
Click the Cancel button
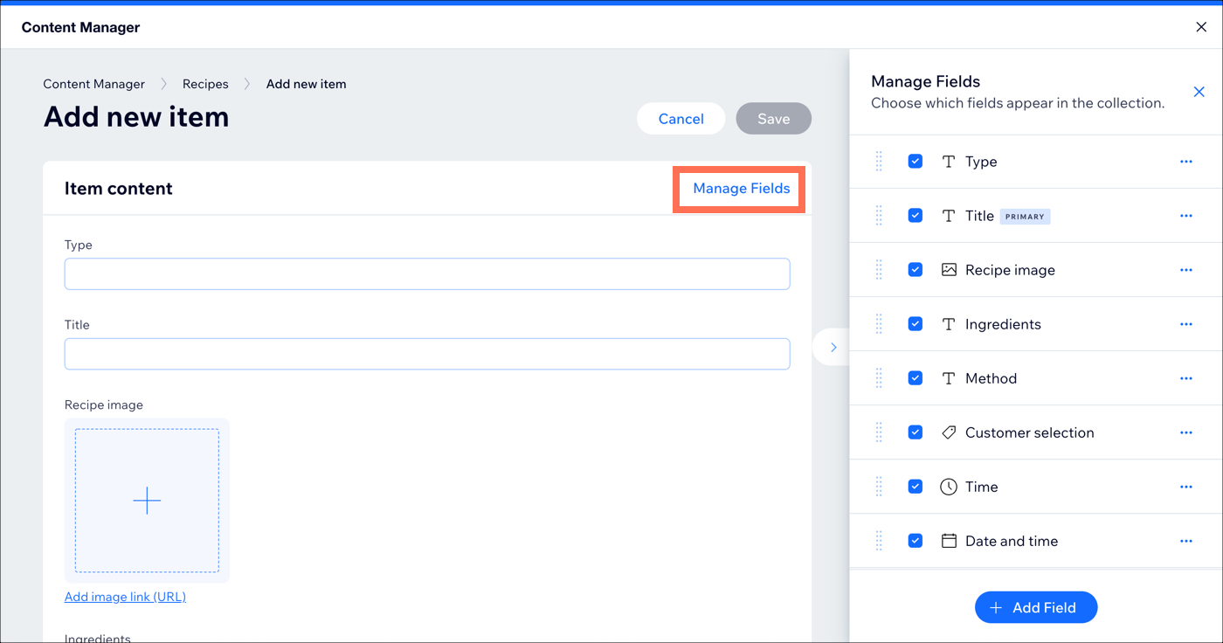[681, 119]
